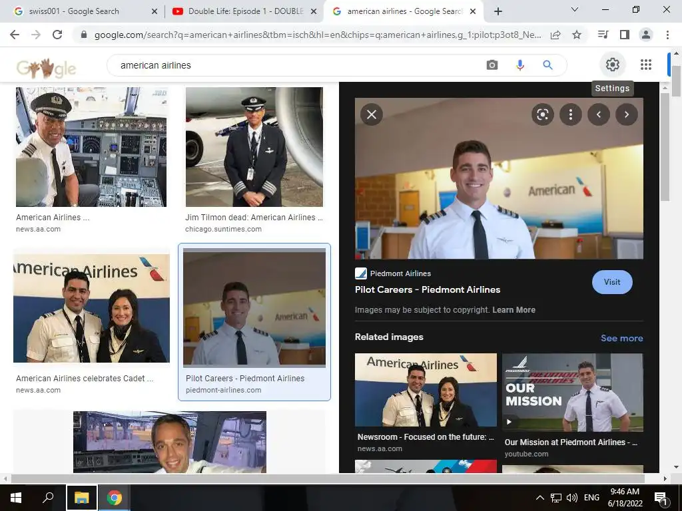Reload the current page
This screenshot has height=511, width=682.
tap(57, 35)
